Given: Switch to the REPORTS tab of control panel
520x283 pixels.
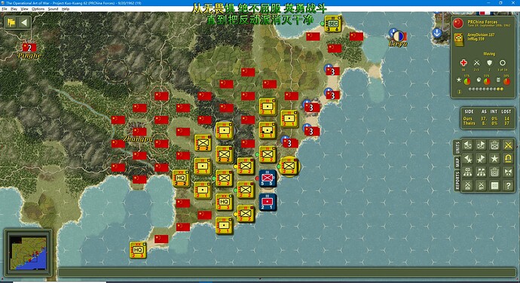Looking at the screenshot, I should pyautogui.click(x=457, y=181).
